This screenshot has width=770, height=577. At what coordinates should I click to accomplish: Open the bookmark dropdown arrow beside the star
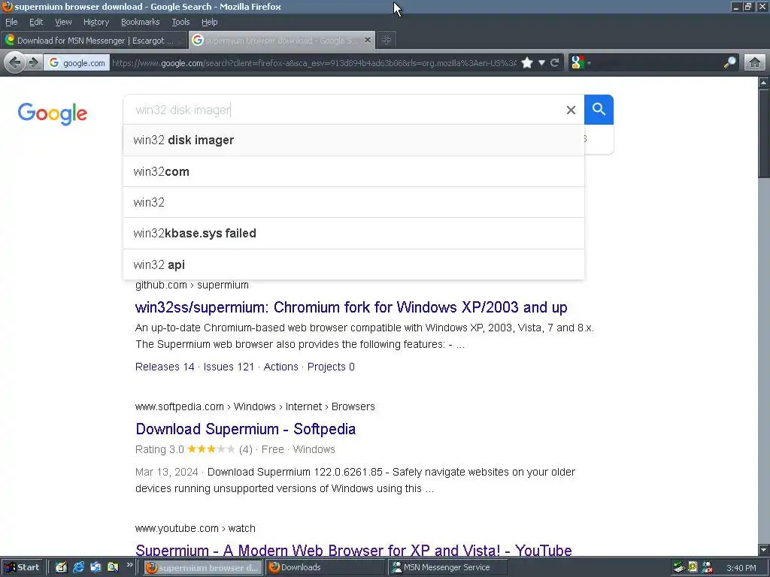(541, 63)
